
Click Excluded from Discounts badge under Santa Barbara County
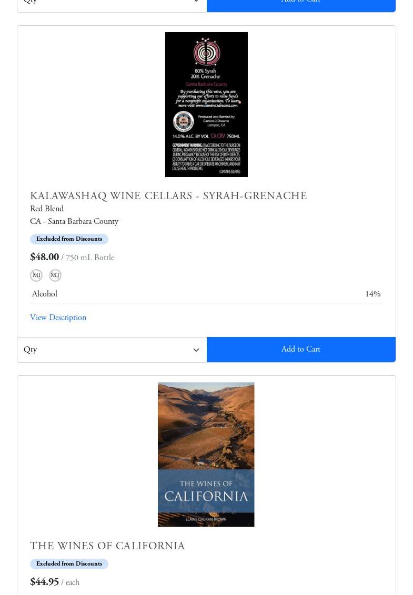coord(69,239)
